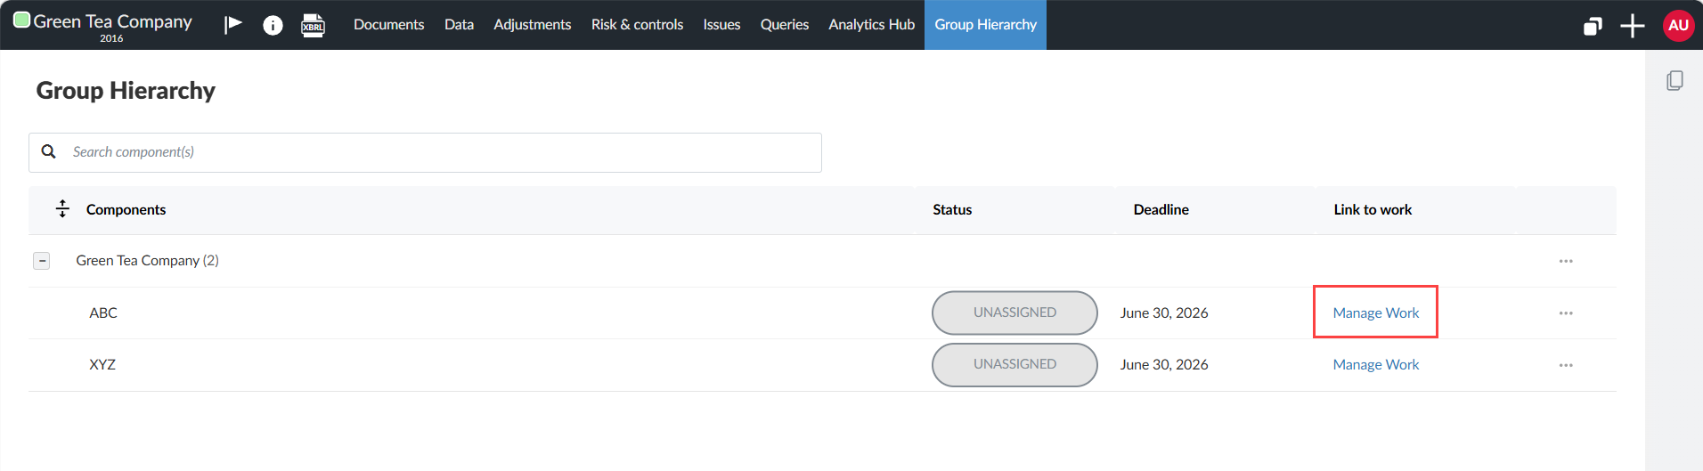Open more options for ABC row
The height and width of the screenshot is (471, 1703).
point(1566,313)
